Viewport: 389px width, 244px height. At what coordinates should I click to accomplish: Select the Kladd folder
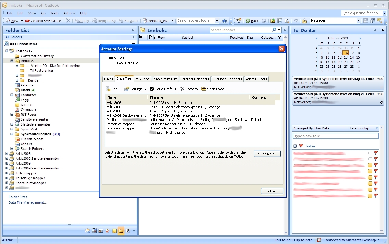[x=25, y=90]
